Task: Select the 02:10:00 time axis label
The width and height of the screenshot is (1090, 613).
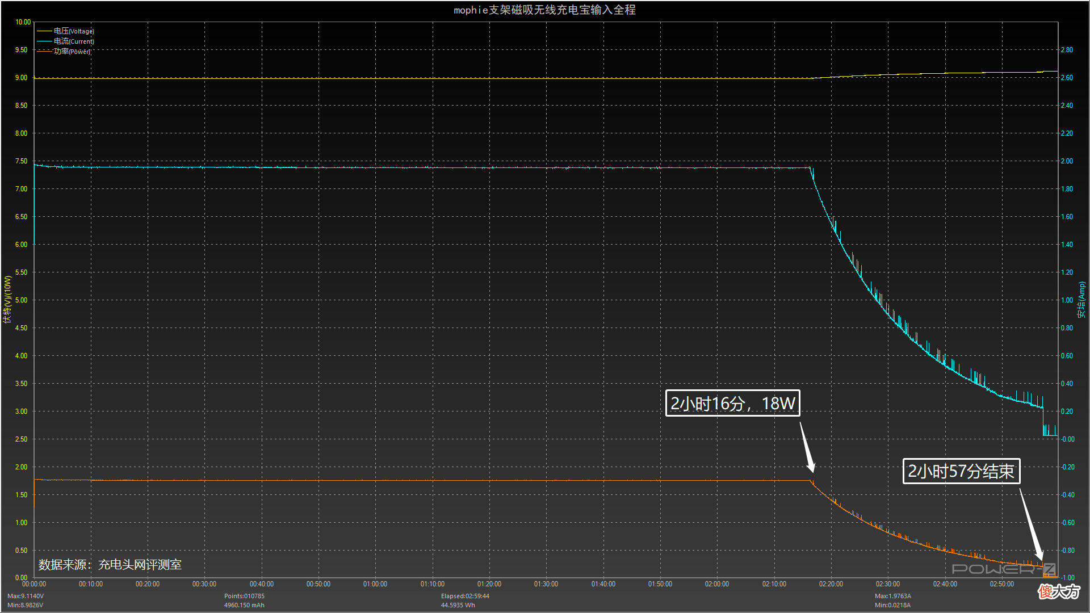Action: click(x=774, y=584)
